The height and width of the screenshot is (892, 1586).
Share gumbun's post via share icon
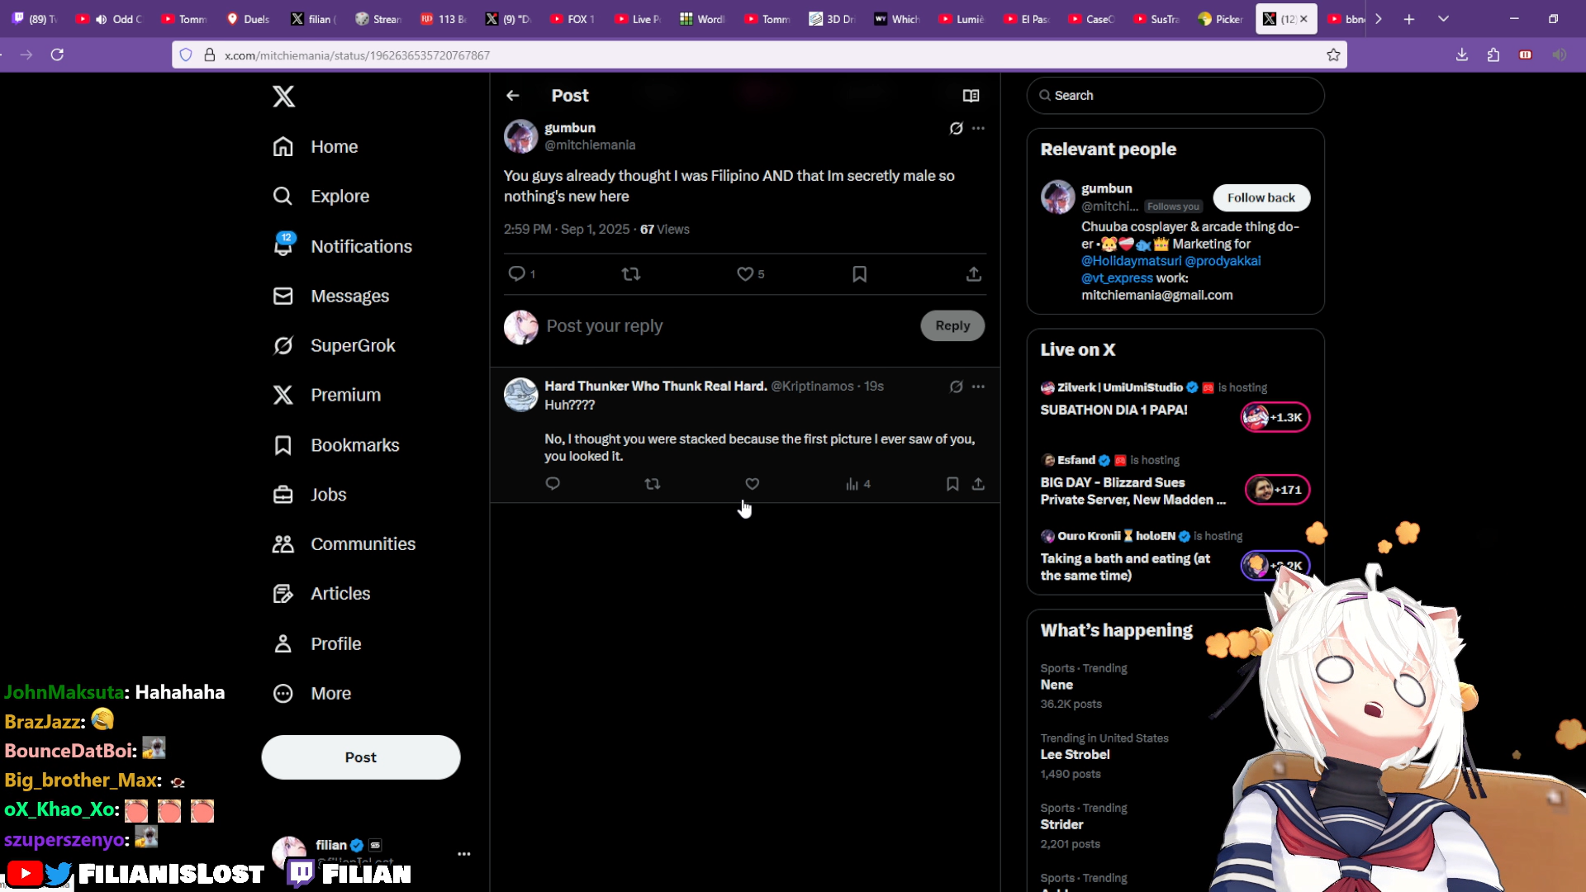[x=974, y=274]
